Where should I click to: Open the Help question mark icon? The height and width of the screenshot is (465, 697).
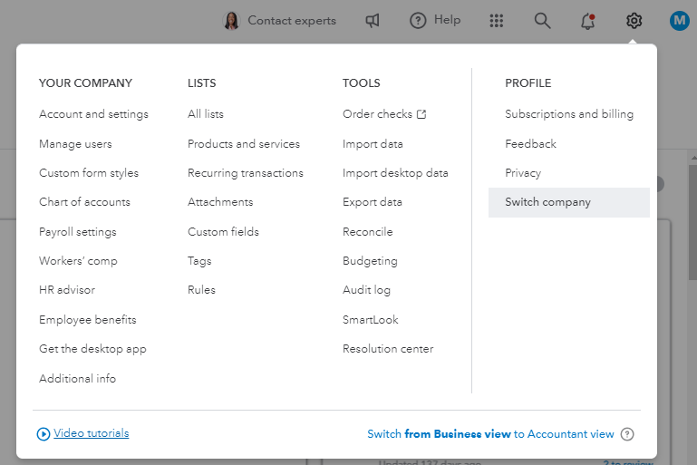[x=418, y=20]
